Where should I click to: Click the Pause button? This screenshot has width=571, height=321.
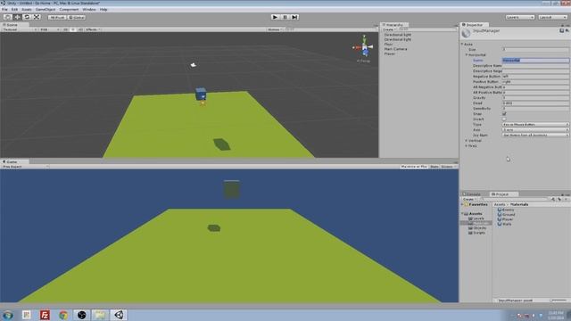285,17
